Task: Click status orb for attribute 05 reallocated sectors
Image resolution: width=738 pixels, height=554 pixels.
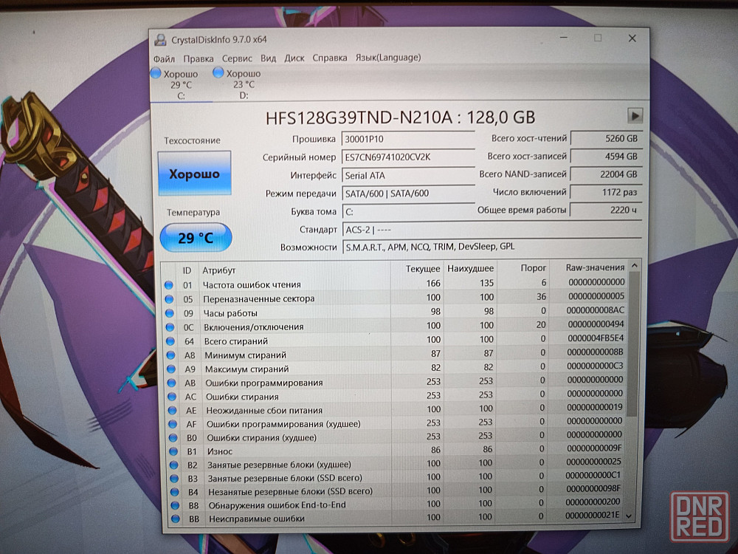Action: [169, 298]
